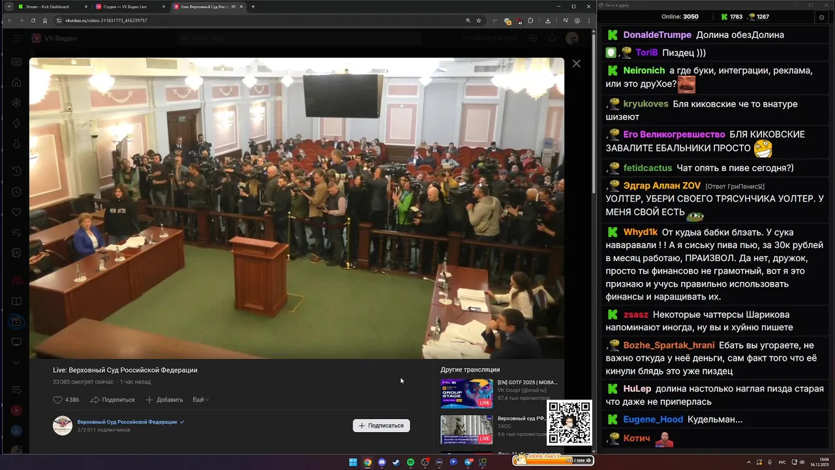Open the taskbar clock showing 16:04

pos(820,462)
